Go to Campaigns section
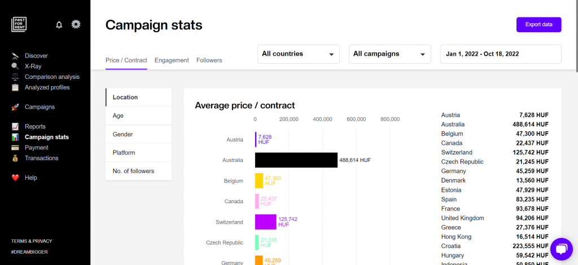 pyautogui.click(x=40, y=107)
